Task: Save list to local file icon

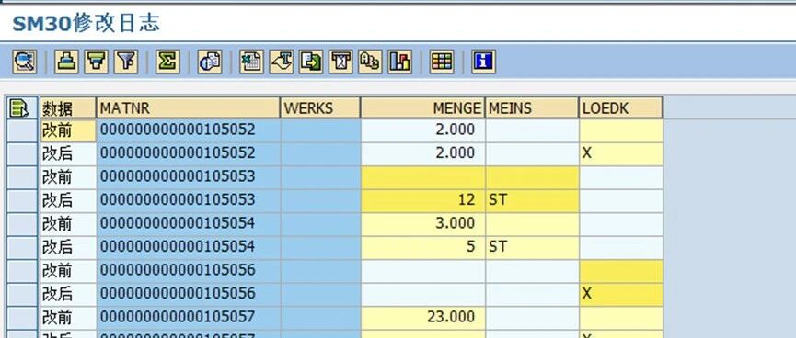Action: (x=311, y=62)
